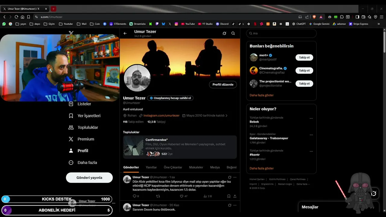Open instagram.com/umurtezer link
Screen dimensions: 386x217
coord(161,115)
